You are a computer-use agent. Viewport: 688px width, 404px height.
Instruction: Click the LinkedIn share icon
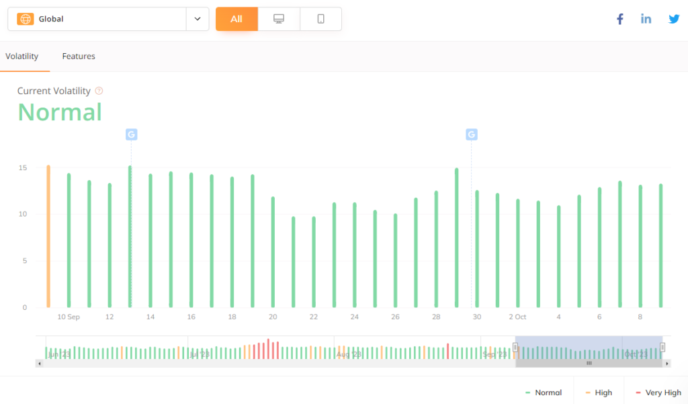click(x=646, y=19)
